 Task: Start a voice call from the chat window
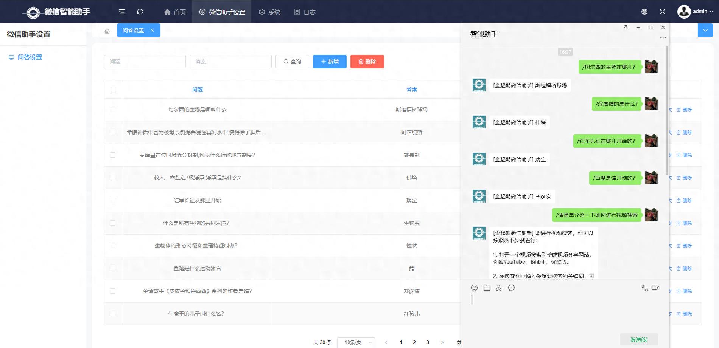click(644, 288)
